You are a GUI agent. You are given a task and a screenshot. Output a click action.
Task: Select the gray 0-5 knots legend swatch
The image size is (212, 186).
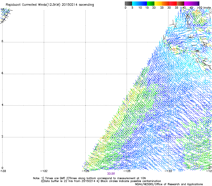coord(128,3)
